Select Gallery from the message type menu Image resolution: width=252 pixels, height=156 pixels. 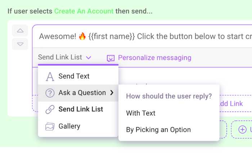(x=69, y=126)
